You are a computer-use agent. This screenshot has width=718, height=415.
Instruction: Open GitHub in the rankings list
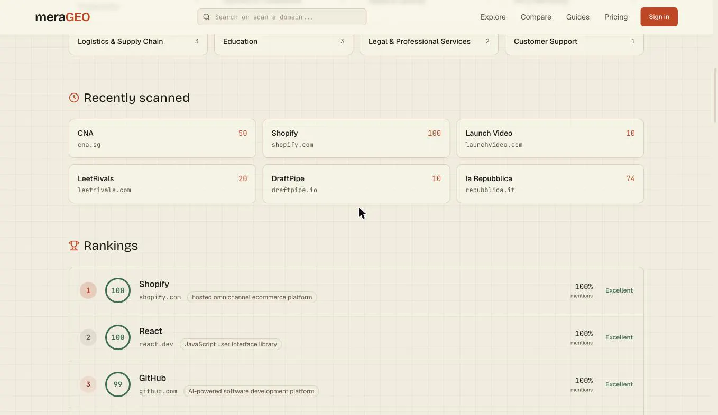point(356,384)
